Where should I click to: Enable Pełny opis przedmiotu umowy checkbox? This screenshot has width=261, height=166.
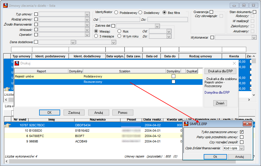(242, 137)
